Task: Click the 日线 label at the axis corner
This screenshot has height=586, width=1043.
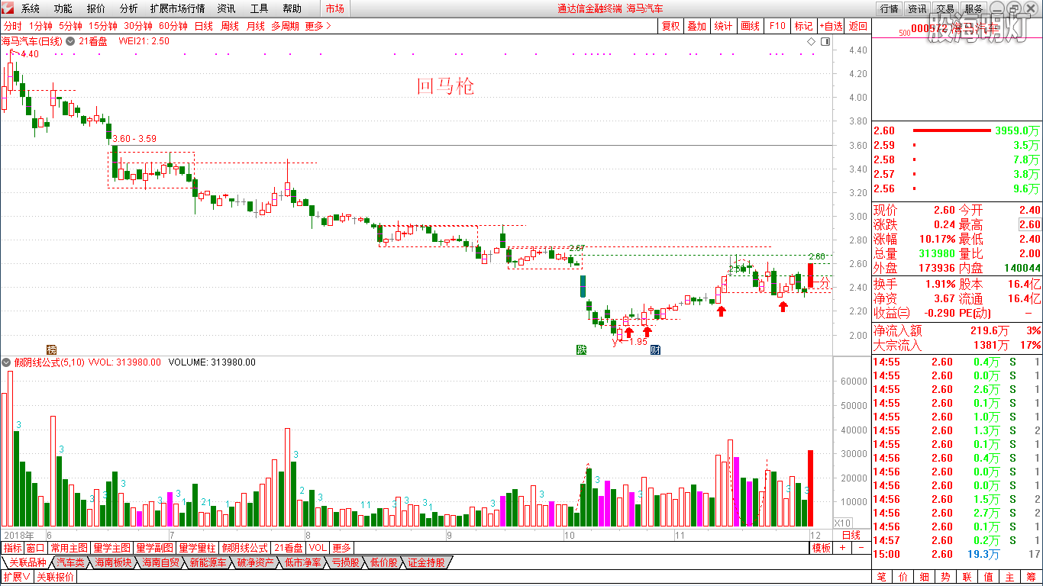Action: [x=851, y=535]
